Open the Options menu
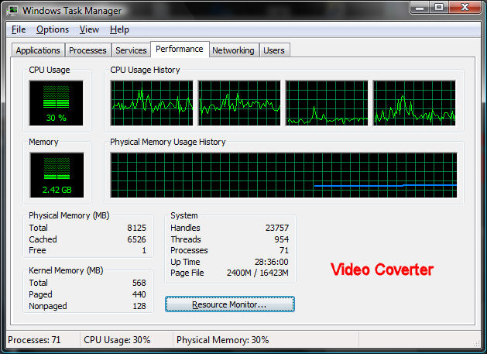 (53, 29)
